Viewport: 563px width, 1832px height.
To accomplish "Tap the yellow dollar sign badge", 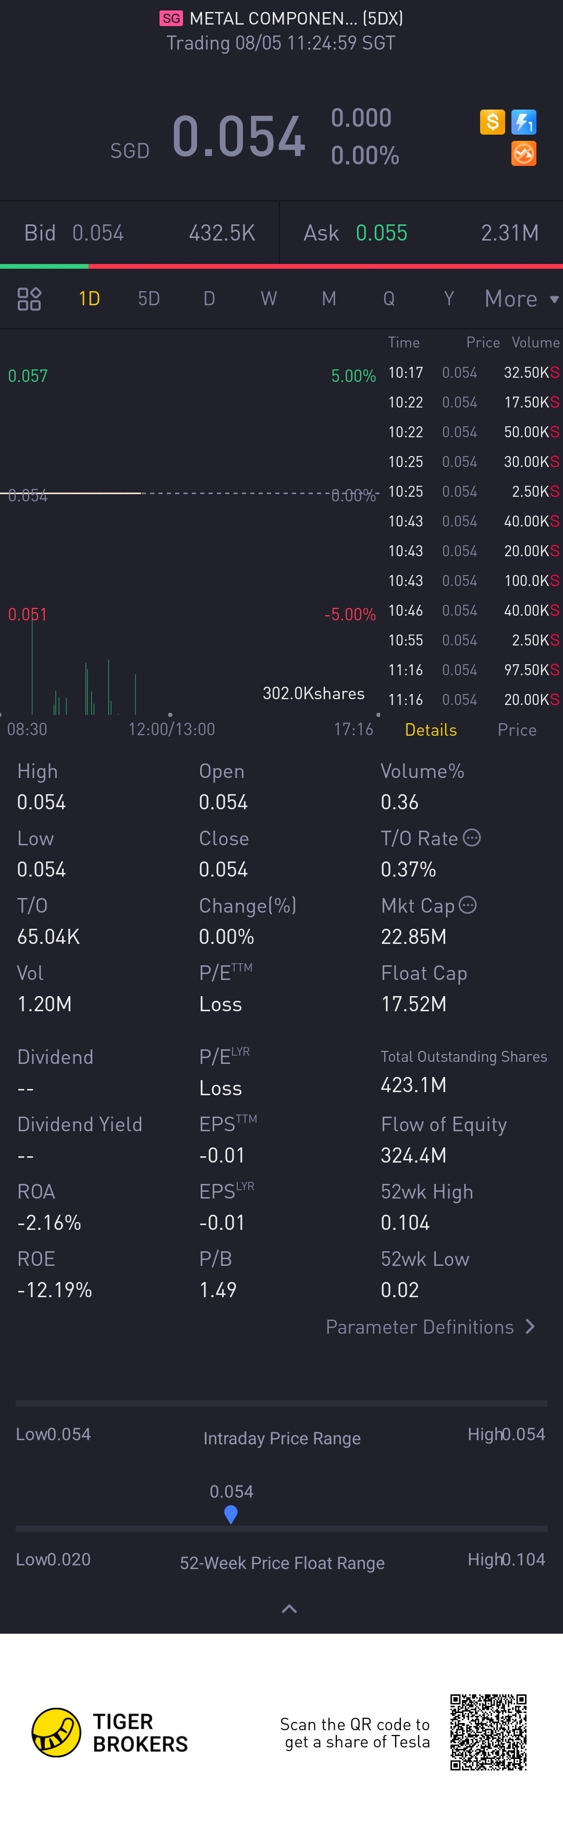I will [492, 122].
